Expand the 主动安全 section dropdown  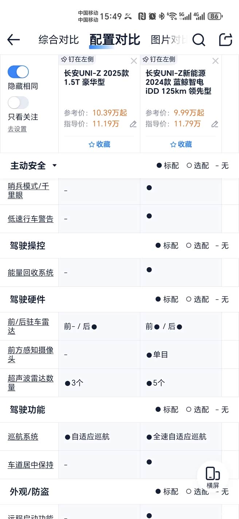tap(55, 165)
